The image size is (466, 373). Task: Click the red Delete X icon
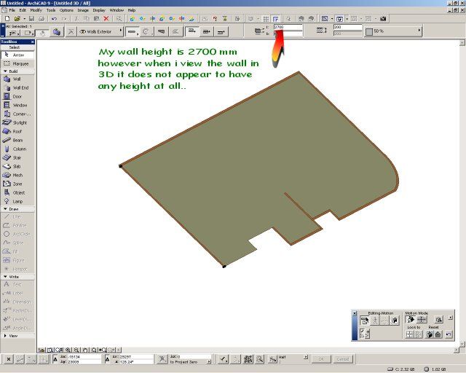(x=106, y=19)
